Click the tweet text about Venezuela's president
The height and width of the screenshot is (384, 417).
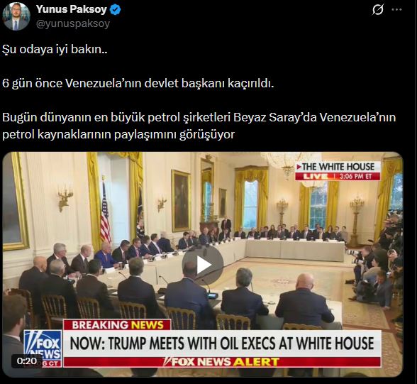pos(138,83)
